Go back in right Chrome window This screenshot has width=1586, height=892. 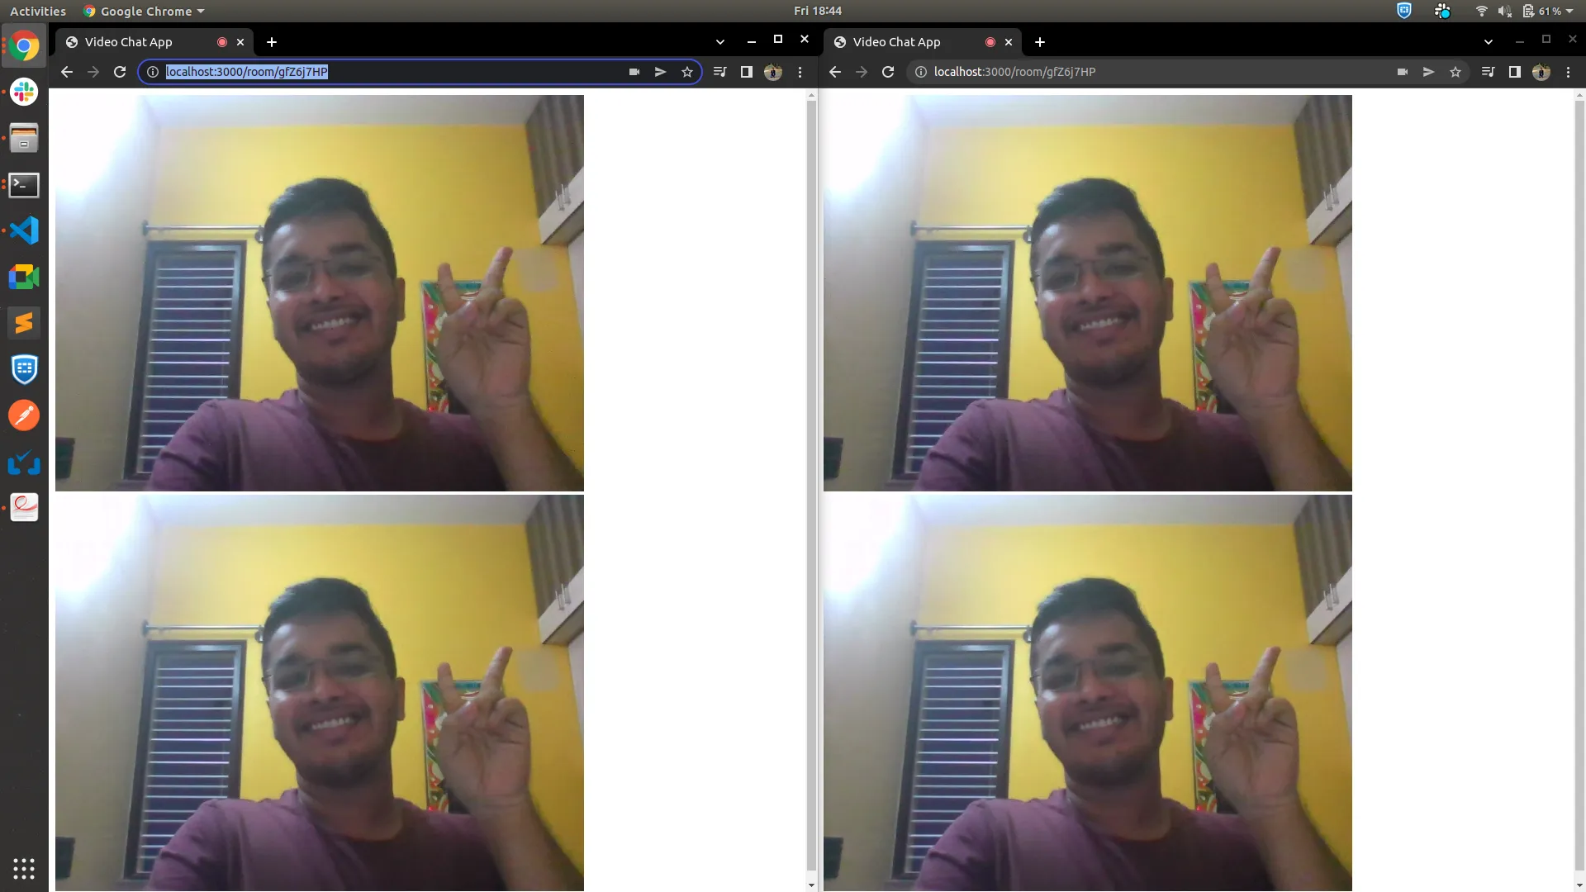[835, 72]
